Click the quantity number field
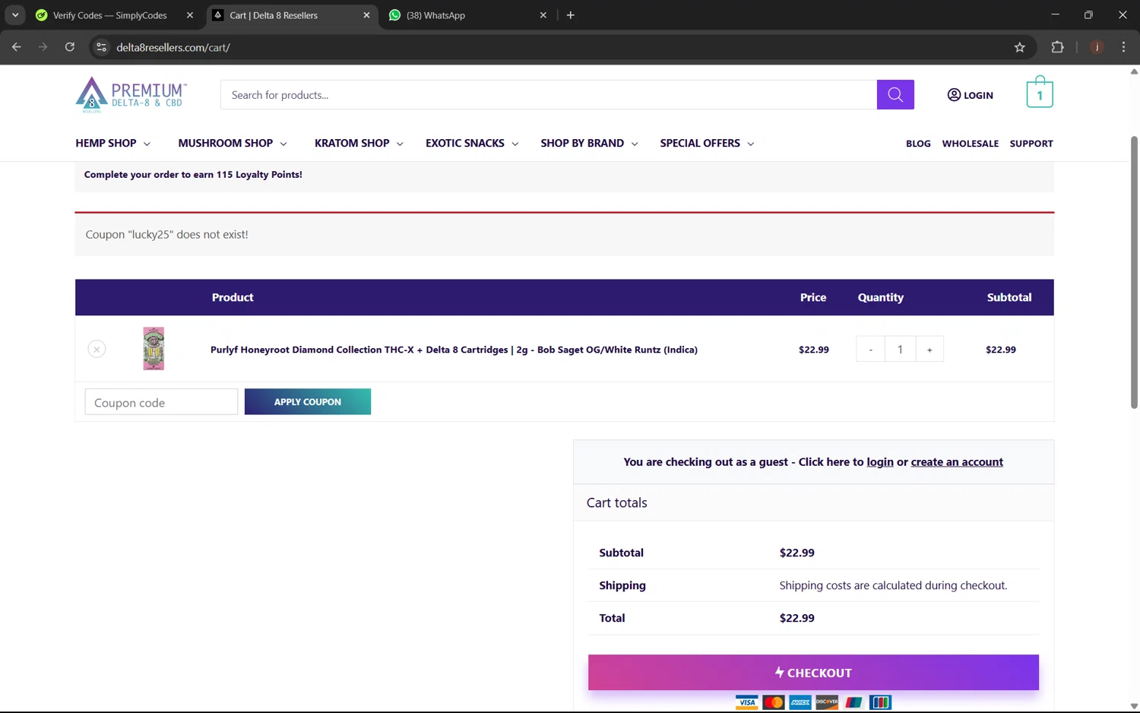1140x713 pixels. tap(900, 350)
